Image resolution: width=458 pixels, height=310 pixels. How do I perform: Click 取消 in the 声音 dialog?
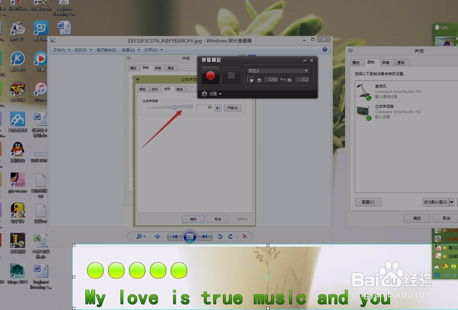click(446, 218)
